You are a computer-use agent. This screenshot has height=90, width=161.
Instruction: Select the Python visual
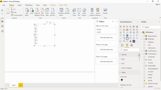click(x=137, y=38)
